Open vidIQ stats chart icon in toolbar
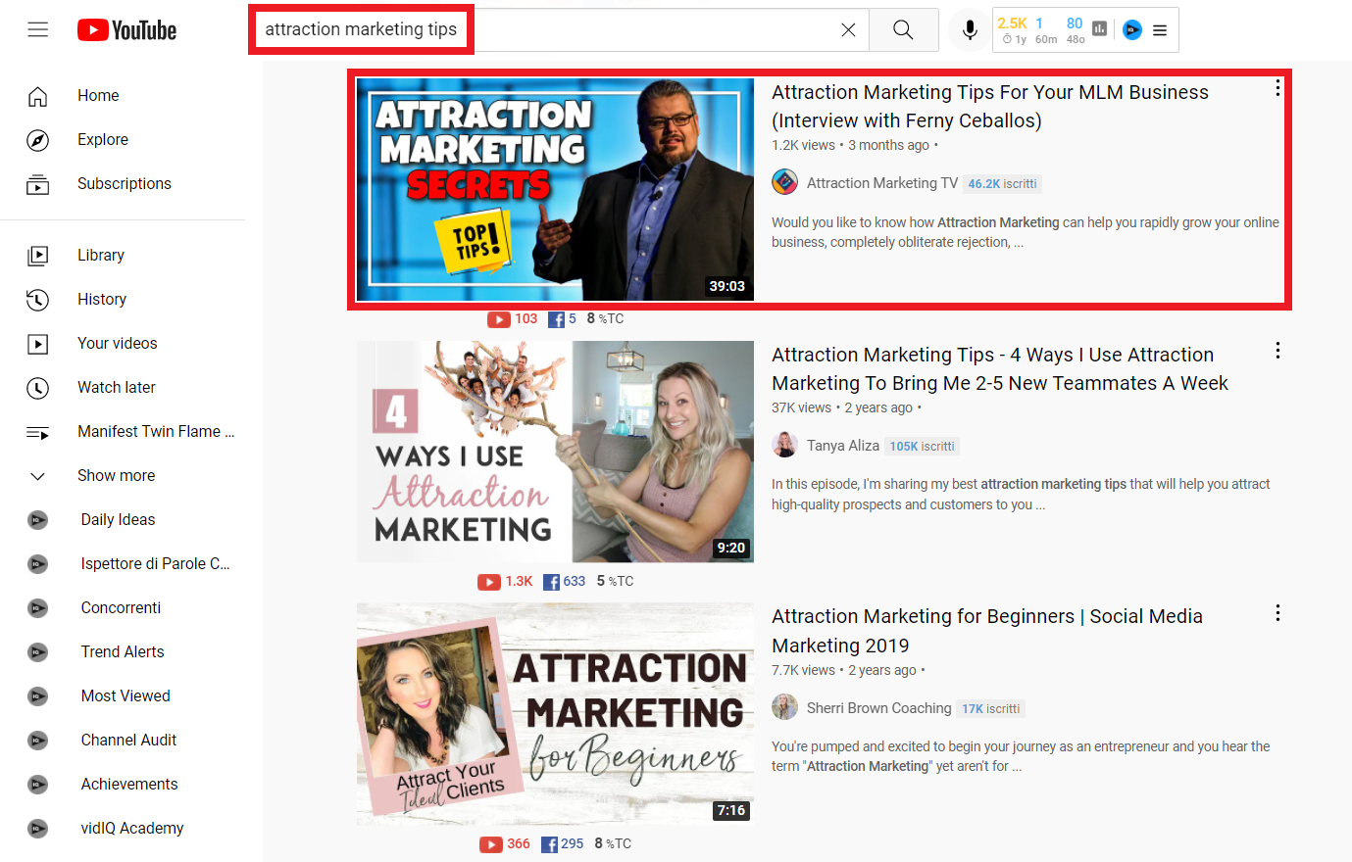Image resolution: width=1352 pixels, height=862 pixels. pos(1099,29)
